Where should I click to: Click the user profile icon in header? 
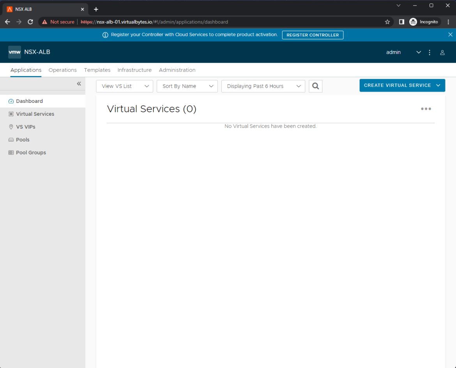tap(442, 52)
